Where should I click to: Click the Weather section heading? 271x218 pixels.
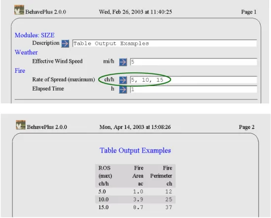pyautogui.click(x=26, y=52)
